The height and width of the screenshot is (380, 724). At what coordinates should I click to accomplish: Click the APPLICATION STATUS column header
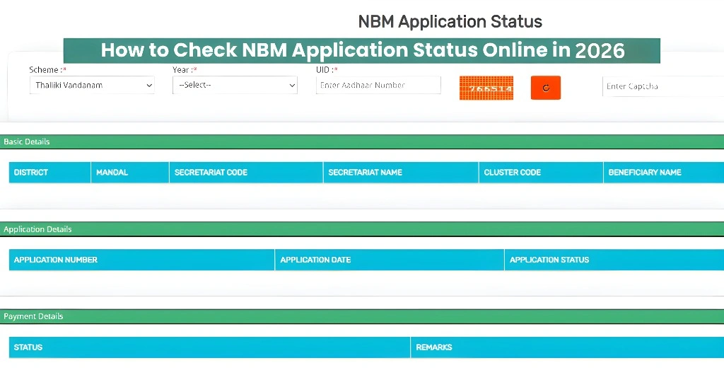614,260
